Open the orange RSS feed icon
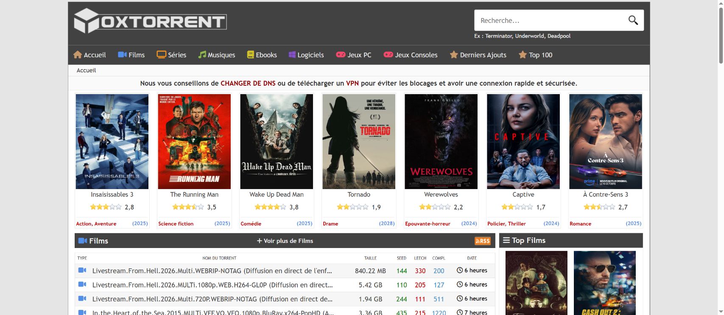The width and height of the screenshot is (724, 315). [483, 241]
